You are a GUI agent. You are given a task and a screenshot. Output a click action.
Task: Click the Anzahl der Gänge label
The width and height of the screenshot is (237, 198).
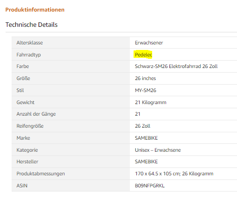click(x=36, y=114)
